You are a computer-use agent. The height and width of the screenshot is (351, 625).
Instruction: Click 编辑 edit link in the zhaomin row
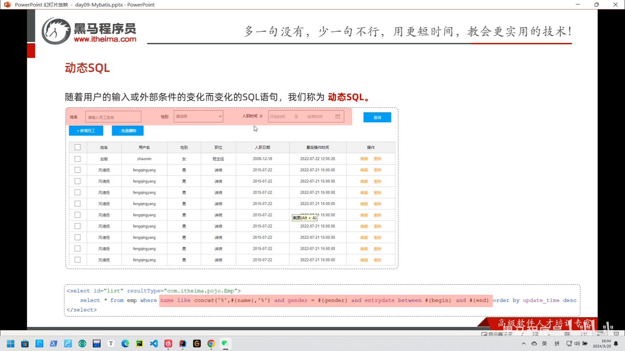364,159
